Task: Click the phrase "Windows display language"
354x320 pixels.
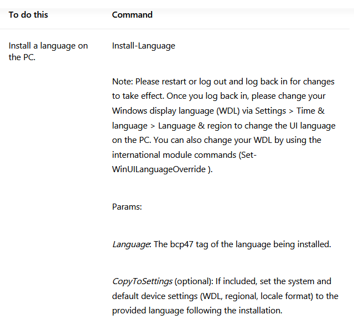Action: [163, 111]
